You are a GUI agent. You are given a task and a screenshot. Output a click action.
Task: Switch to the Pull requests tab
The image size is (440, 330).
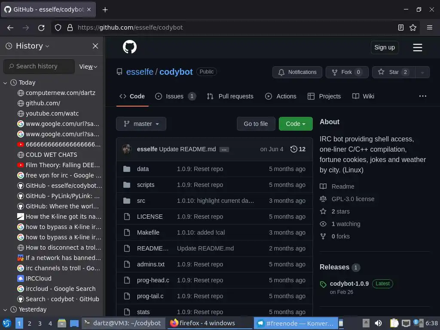tap(230, 96)
